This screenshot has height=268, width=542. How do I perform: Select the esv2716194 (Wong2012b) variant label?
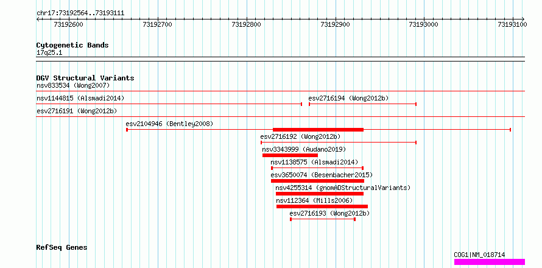pyautogui.click(x=348, y=98)
